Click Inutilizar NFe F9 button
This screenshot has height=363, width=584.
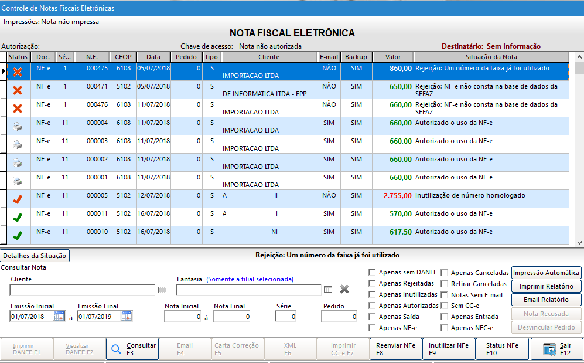[x=449, y=349]
